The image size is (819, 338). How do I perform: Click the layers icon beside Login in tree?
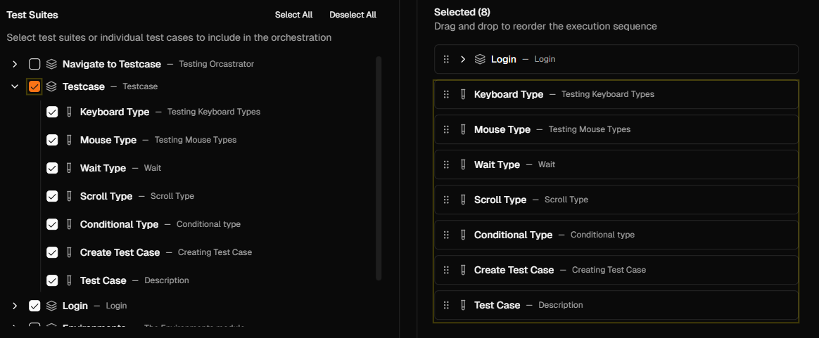[x=51, y=306]
